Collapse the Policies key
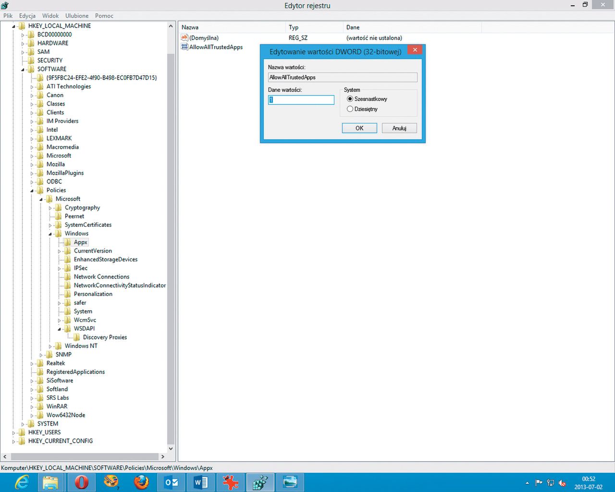Screen dimensions: 615x492 pos(32,191)
